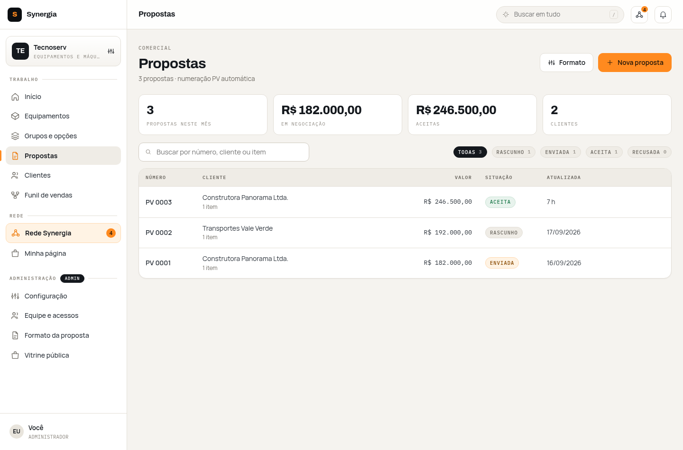This screenshot has height=450, width=683.
Task: Click Transportes Vale Verde client name
Action: 238,228
